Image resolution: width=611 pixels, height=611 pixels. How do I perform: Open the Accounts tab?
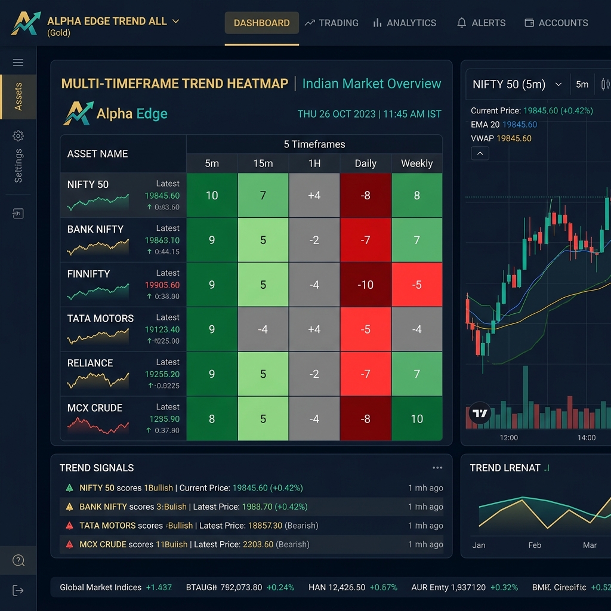point(556,23)
